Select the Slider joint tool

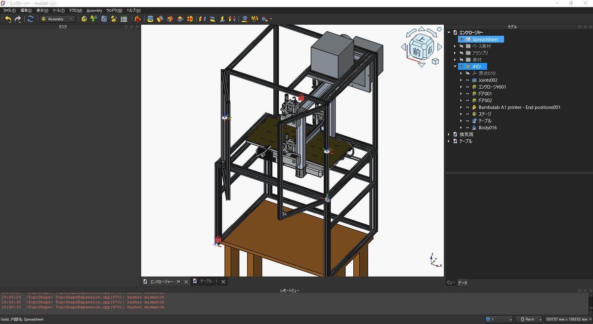pos(180,19)
